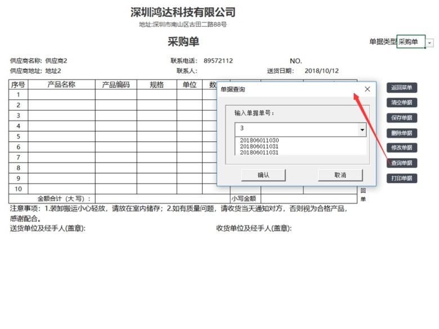Click the 规格 column header
Screen dimensions: 439x329
tap(157, 84)
